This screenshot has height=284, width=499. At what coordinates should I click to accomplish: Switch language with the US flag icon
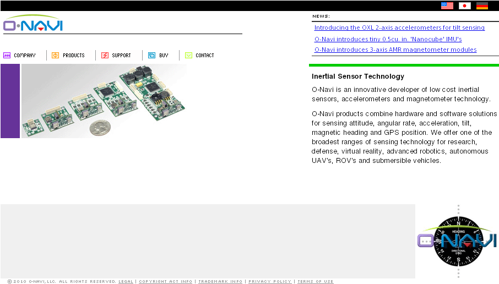point(447,6)
